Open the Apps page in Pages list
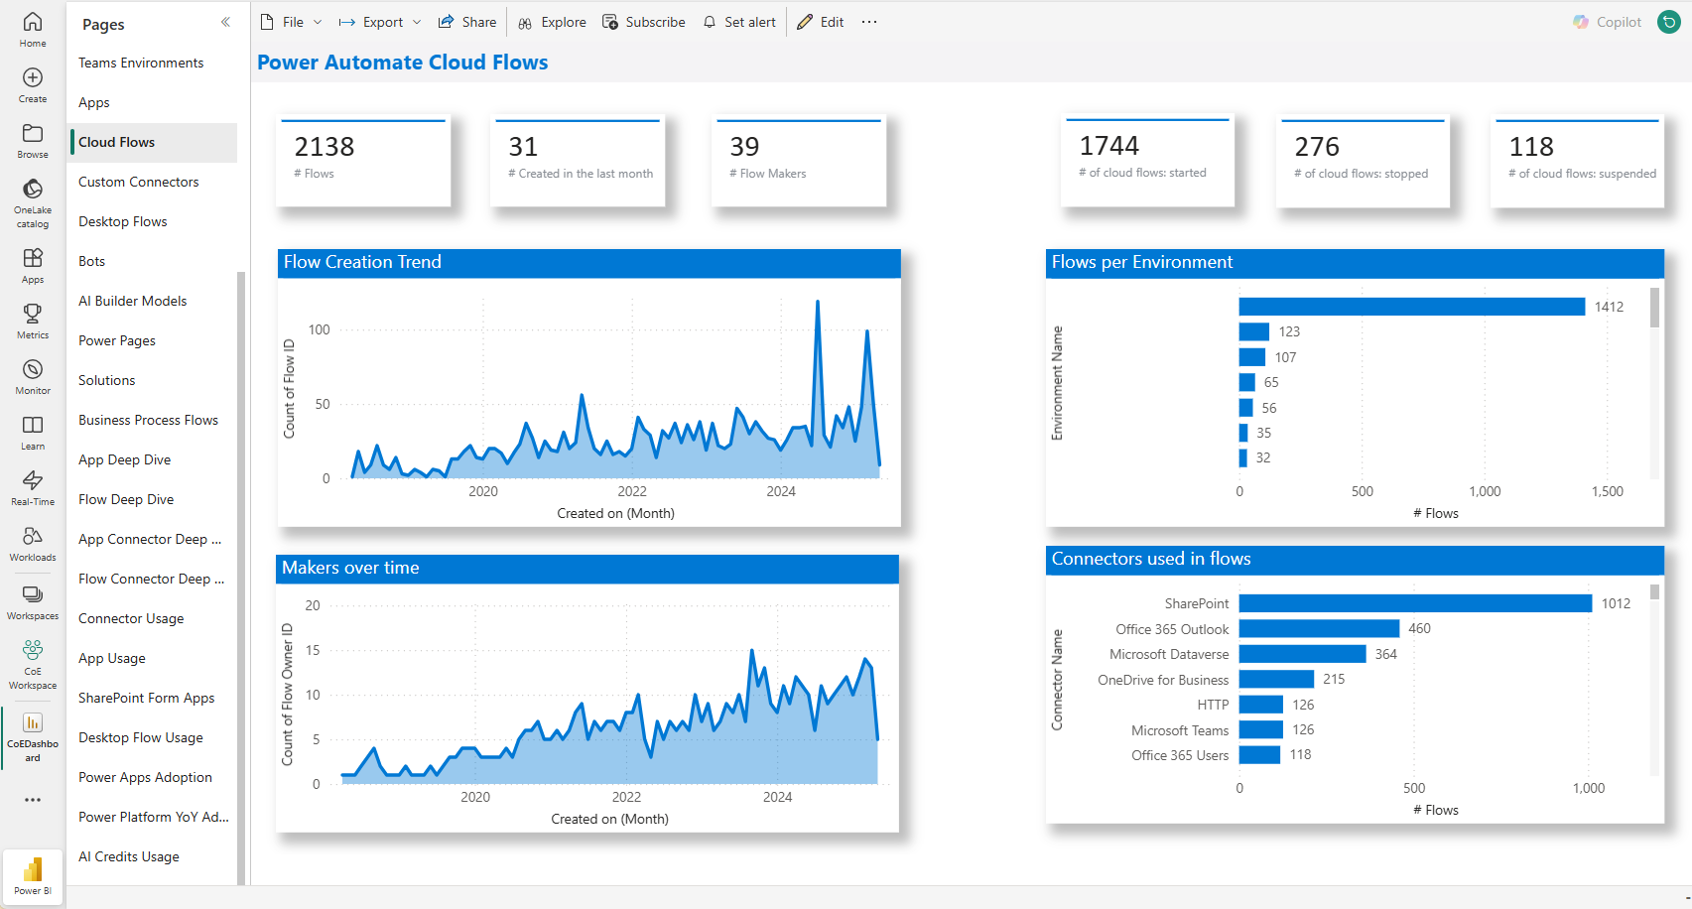The width and height of the screenshot is (1692, 909). pos(152,102)
